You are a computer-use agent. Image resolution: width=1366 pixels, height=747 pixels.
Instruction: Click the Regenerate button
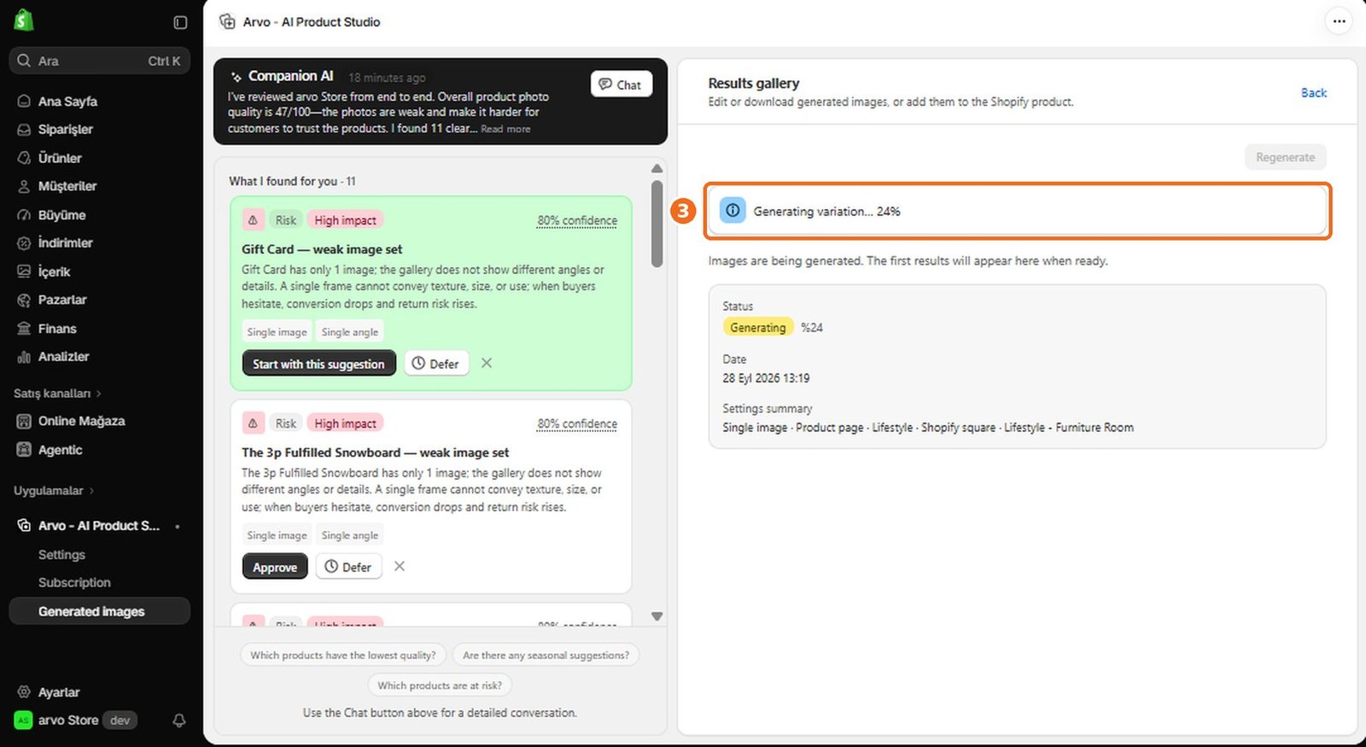click(1285, 157)
